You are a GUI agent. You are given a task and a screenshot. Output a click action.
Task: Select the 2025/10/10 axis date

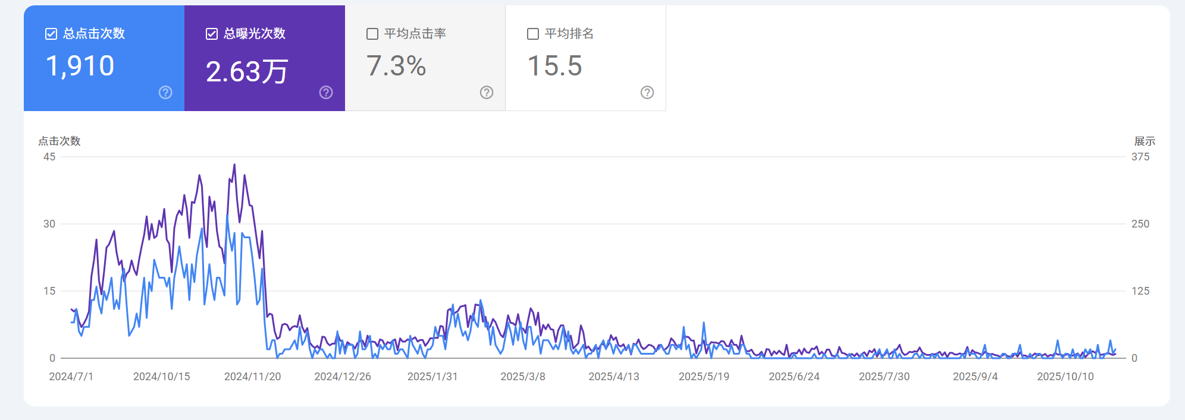click(1065, 377)
